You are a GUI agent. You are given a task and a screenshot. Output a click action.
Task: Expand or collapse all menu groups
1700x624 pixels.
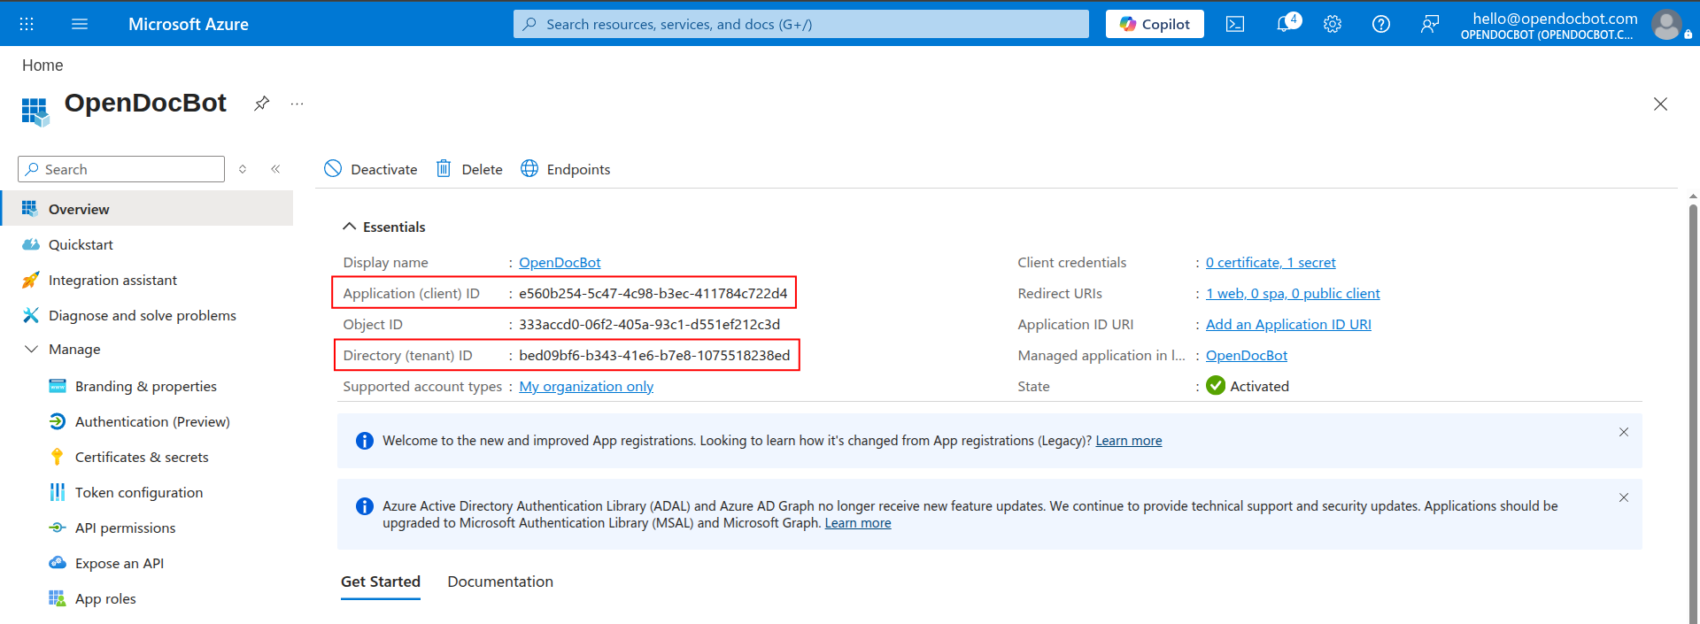point(243,169)
